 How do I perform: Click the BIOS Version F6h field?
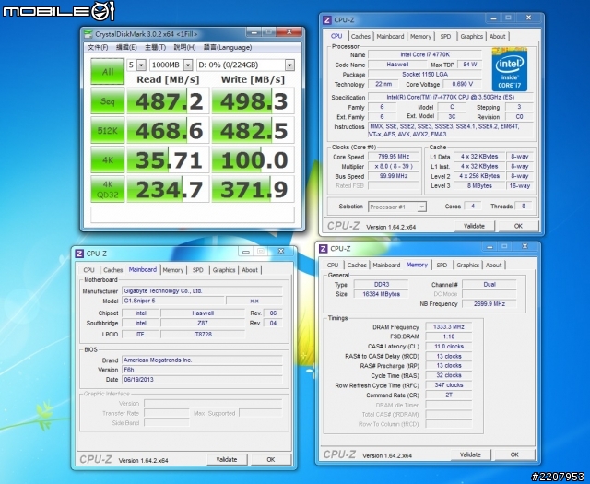tap(202, 370)
